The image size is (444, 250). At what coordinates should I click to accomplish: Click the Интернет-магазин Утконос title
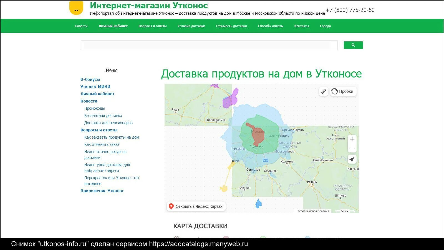pyautogui.click(x=149, y=6)
